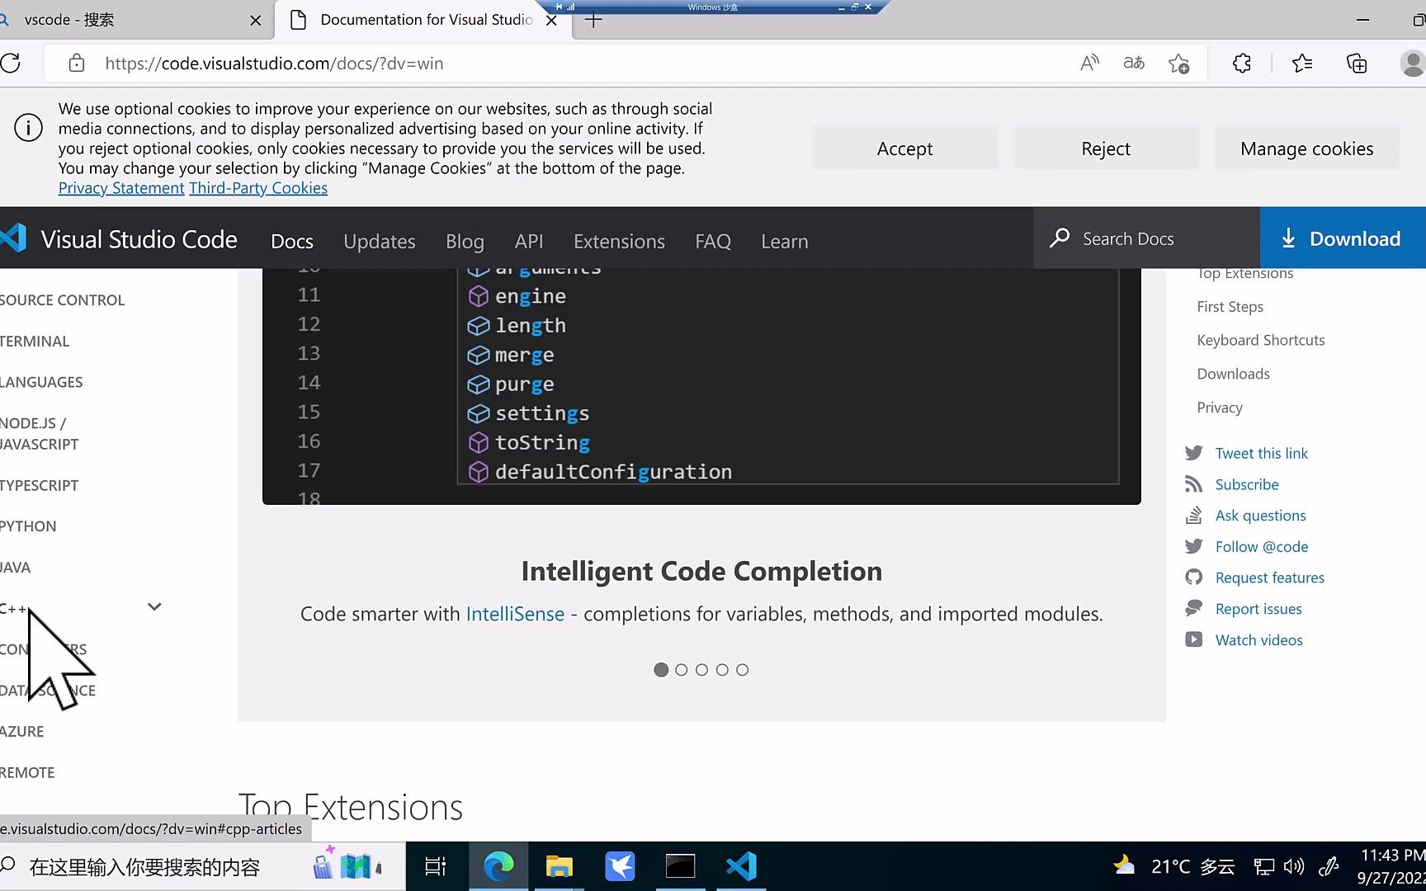This screenshot has height=891, width=1426.
Task: Click the Download button
Action: pos(1343,238)
